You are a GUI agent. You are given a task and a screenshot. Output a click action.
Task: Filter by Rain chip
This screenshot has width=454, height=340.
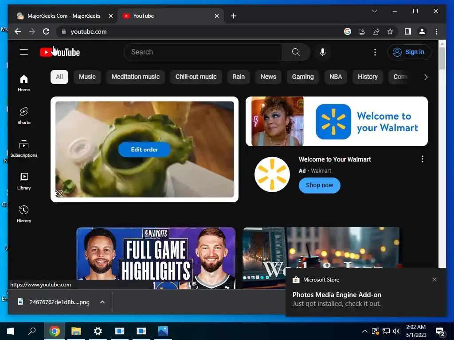[x=239, y=77]
